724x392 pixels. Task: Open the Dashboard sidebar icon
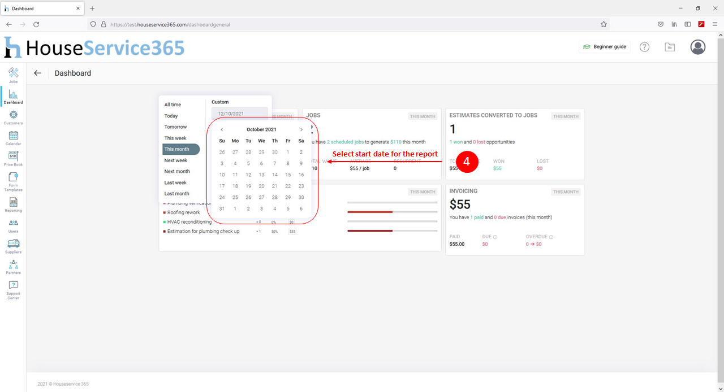coord(13,96)
